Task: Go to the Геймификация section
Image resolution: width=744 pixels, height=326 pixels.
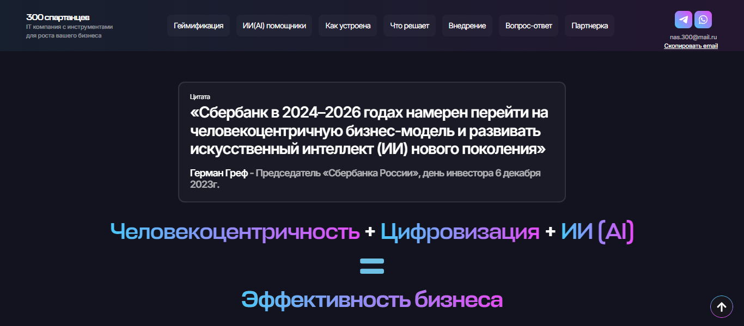Action: click(x=198, y=26)
